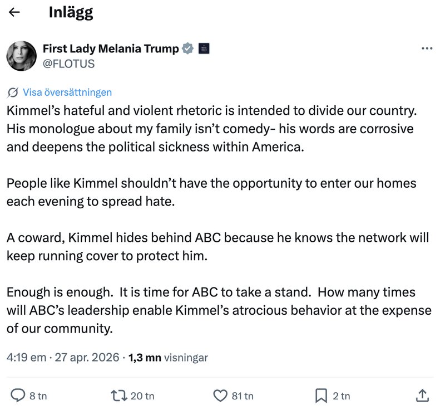Like the post with heart icon
The image size is (445, 415).
[221, 396]
